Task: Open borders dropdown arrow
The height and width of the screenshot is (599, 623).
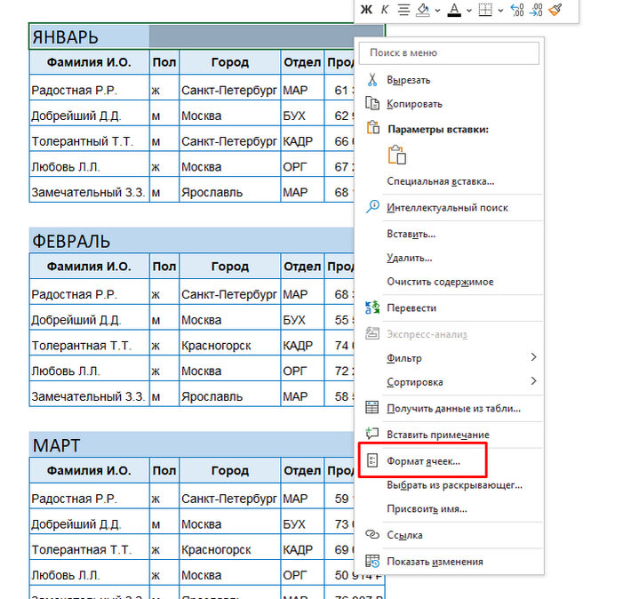Action: point(500,11)
